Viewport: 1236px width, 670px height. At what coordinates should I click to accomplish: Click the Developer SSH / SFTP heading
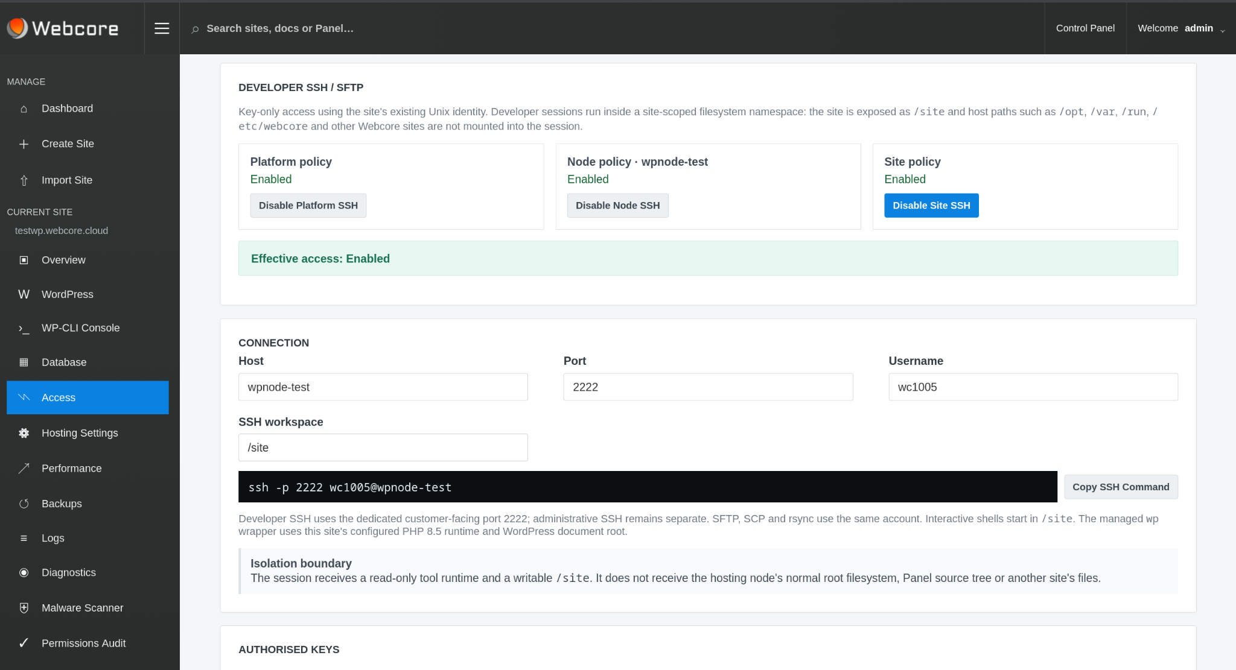pos(301,87)
